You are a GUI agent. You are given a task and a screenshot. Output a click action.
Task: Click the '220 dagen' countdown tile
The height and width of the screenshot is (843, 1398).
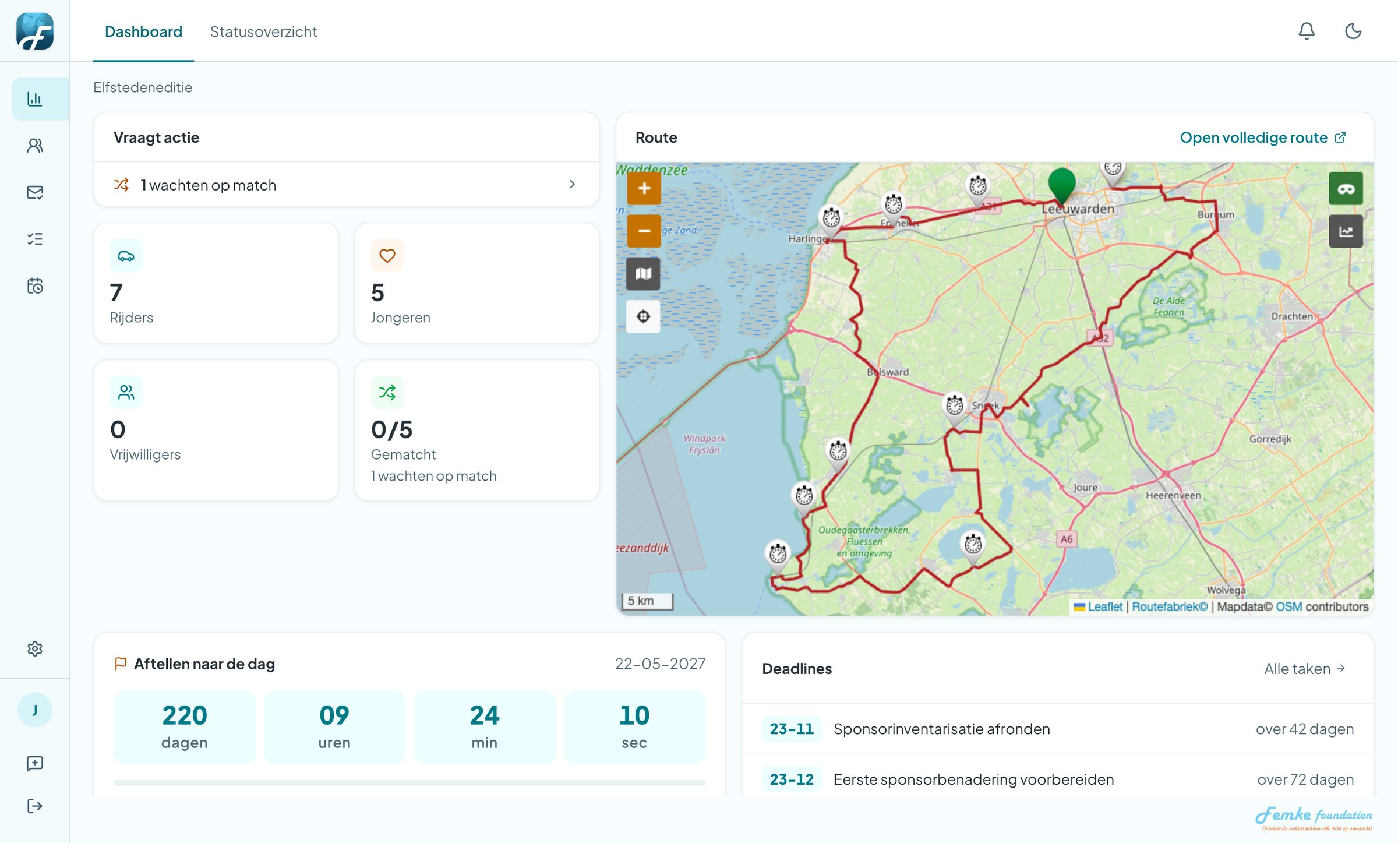(185, 727)
